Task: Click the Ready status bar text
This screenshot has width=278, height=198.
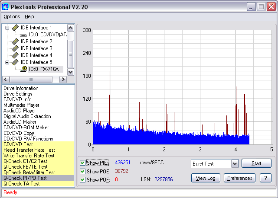Action: 10,192
